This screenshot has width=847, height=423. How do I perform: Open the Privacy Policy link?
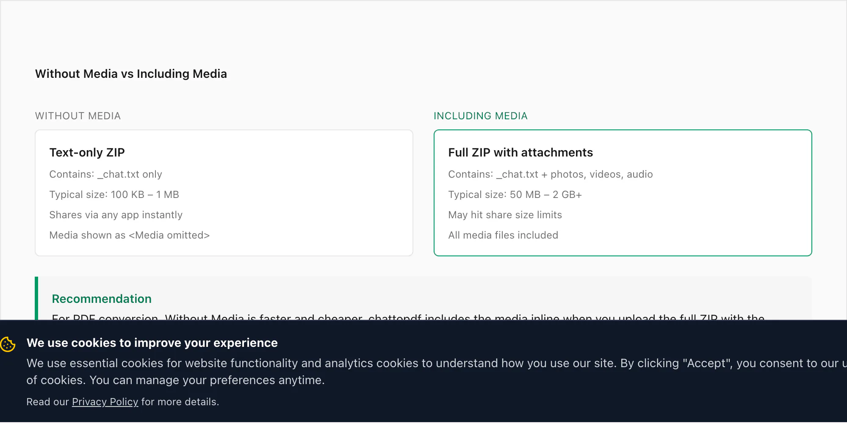(x=105, y=402)
